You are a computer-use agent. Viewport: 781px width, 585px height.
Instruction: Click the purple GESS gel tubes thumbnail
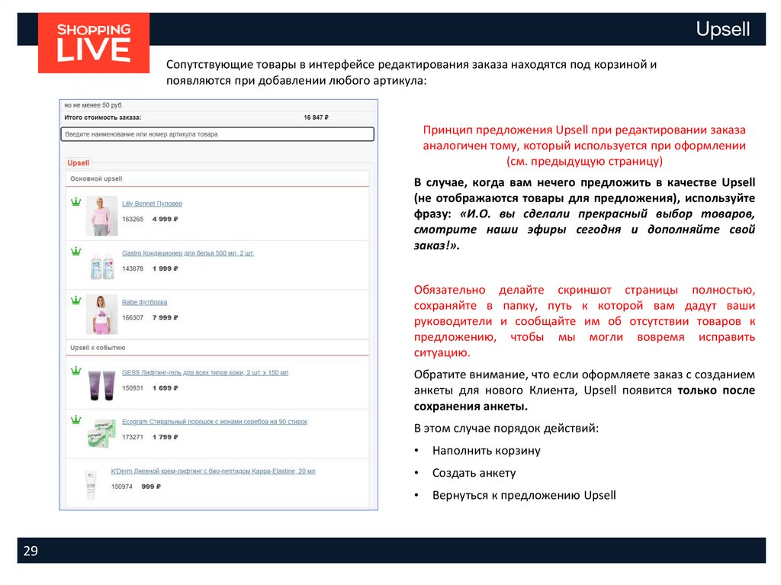[x=101, y=385]
